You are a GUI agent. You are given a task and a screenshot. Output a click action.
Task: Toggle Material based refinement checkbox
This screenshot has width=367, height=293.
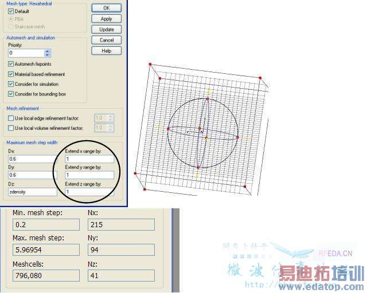11,74
